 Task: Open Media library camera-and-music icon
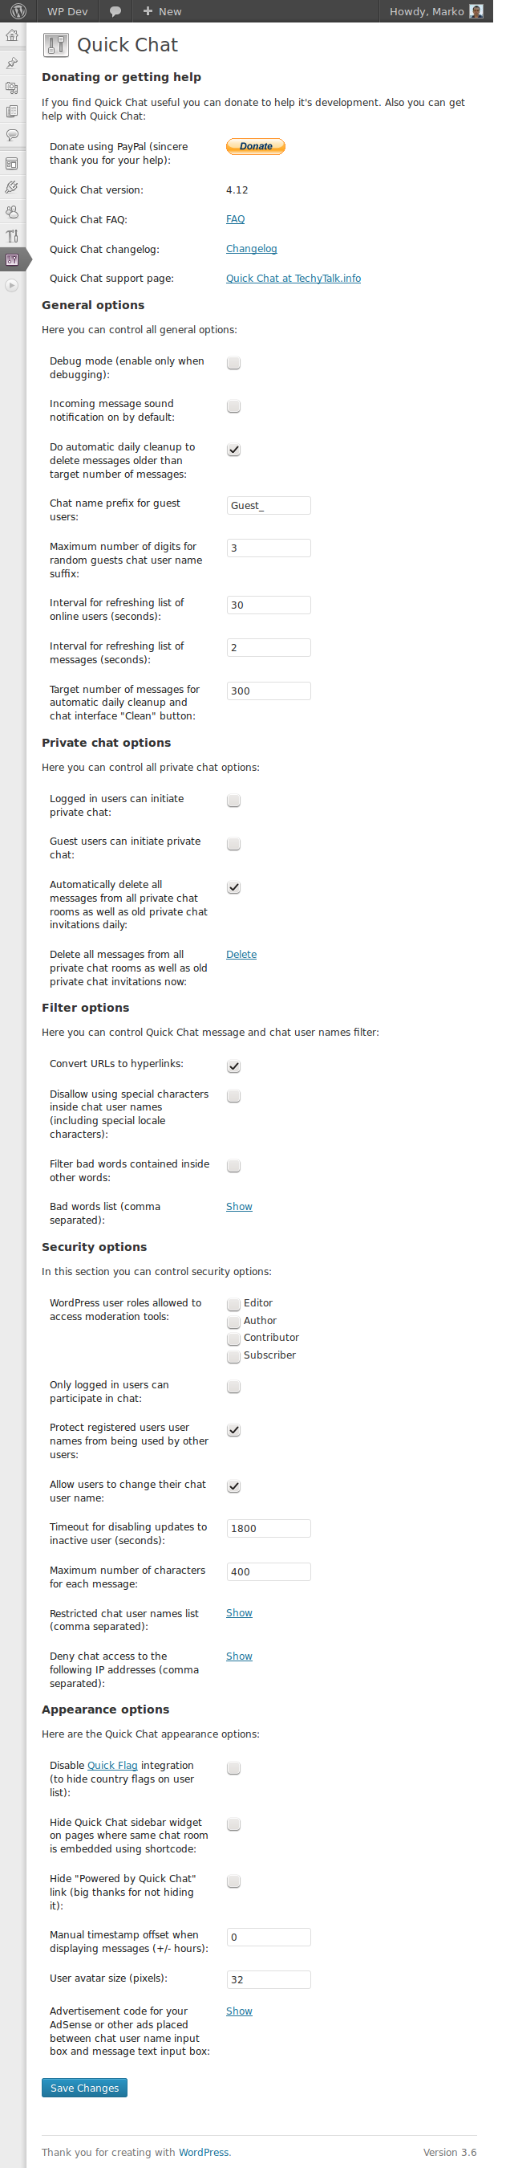click(x=12, y=88)
